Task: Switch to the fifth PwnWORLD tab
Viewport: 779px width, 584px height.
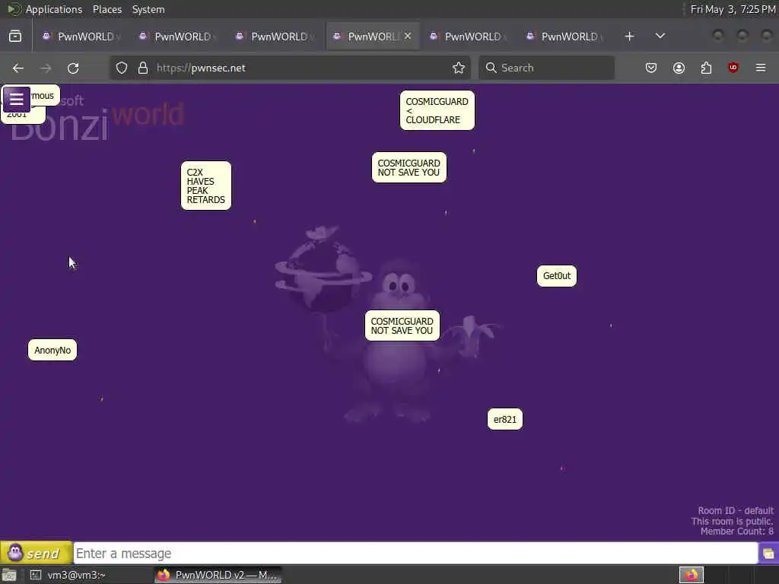Action: click(469, 36)
